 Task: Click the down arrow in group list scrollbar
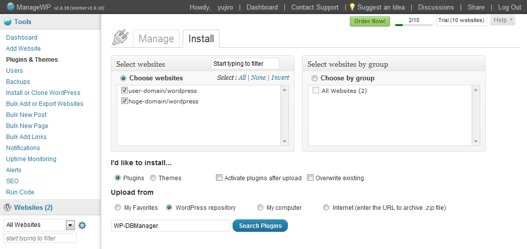[476, 142]
